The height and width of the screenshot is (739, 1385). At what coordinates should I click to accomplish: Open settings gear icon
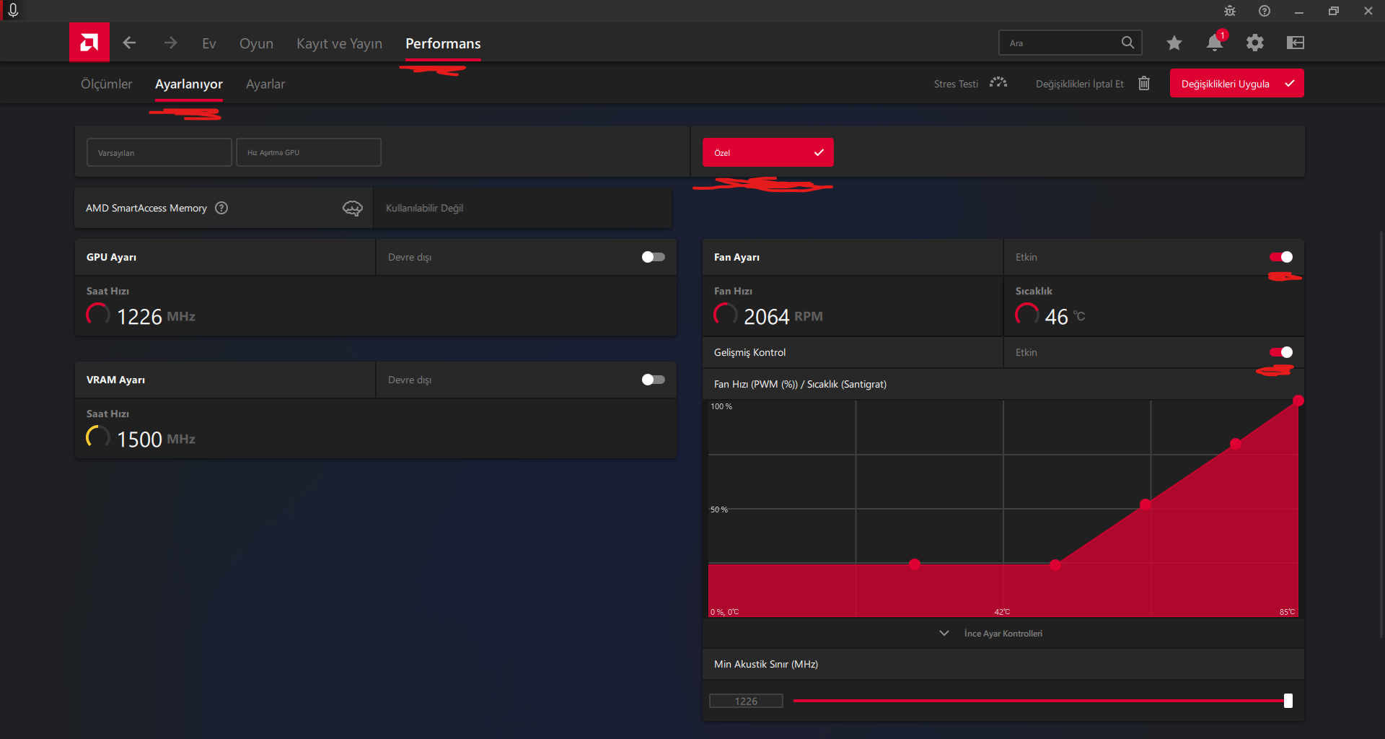pos(1255,43)
